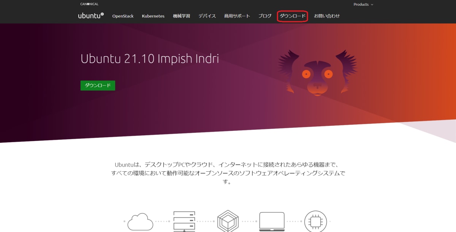Click the green ダウンロード button
Screen dimensions: 456x232
pyautogui.click(x=98, y=85)
